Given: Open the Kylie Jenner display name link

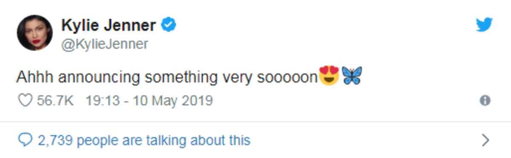Looking at the screenshot, I should tap(109, 26).
